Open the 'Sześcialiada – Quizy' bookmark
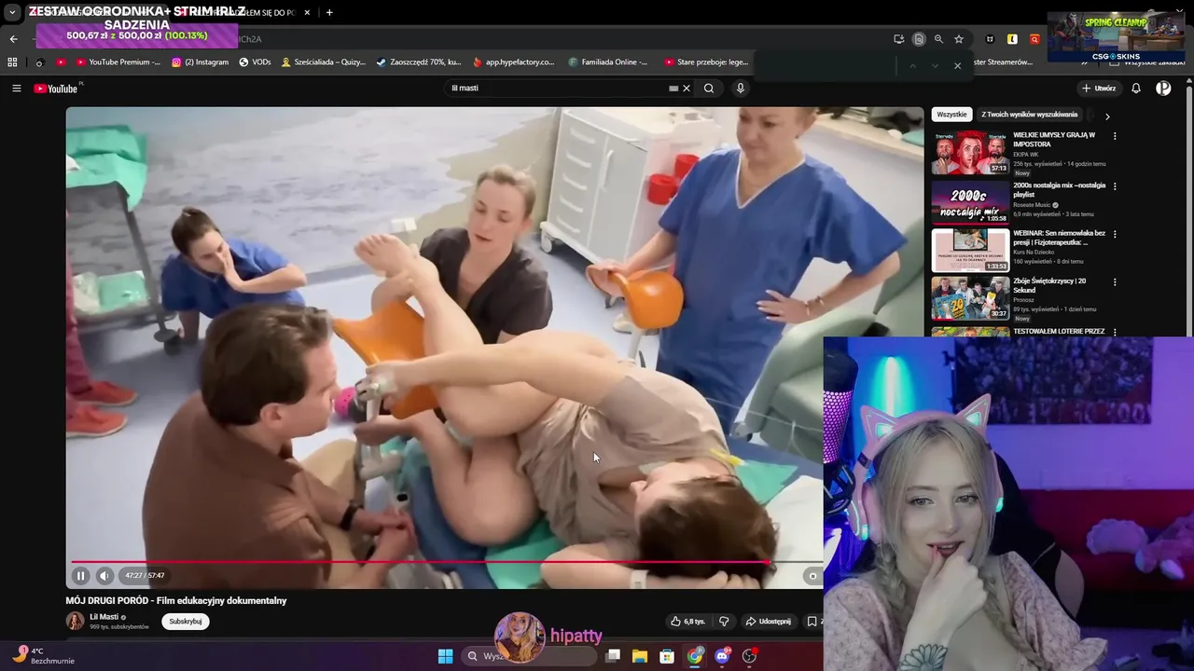 pyautogui.click(x=324, y=62)
